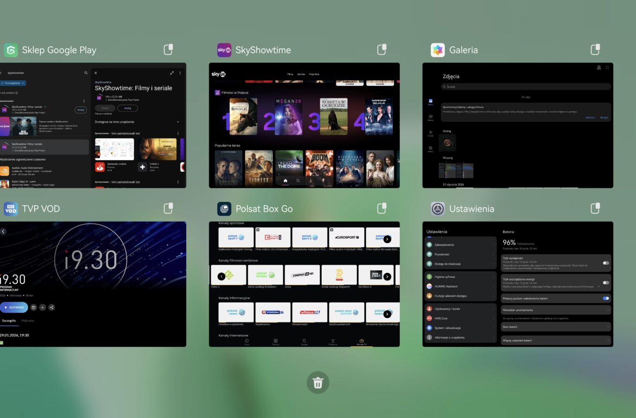Click the Ustawienia gear app icon

click(437, 209)
